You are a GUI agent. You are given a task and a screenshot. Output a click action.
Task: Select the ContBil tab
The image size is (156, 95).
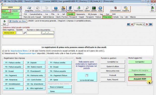click(71, 14)
